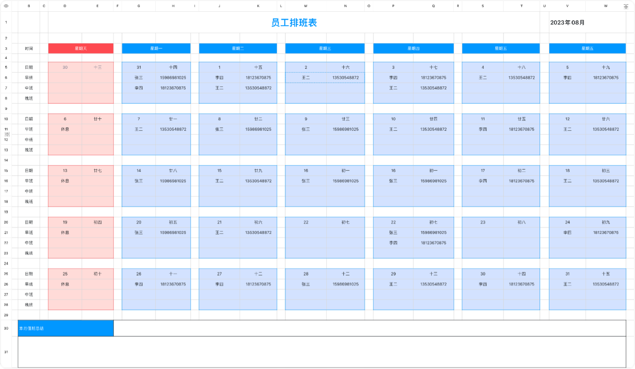Select the 星期二 header cell
This screenshot has width=635, height=369.
click(x=238, y=48)
